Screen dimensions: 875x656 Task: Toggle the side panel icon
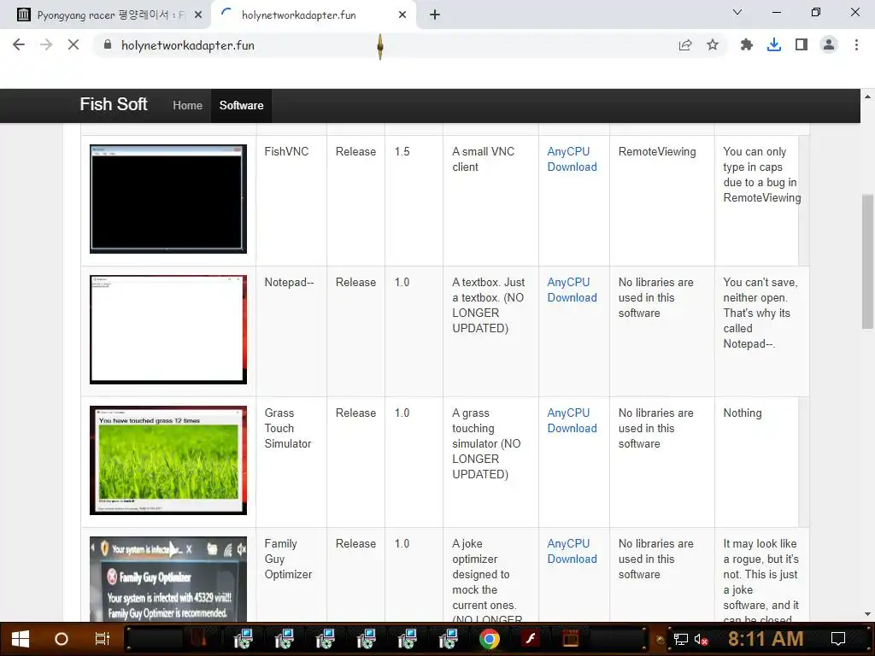pos(802,44)
